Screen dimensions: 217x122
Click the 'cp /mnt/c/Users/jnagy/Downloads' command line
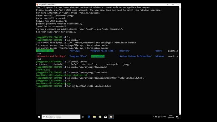pos(106,78)
